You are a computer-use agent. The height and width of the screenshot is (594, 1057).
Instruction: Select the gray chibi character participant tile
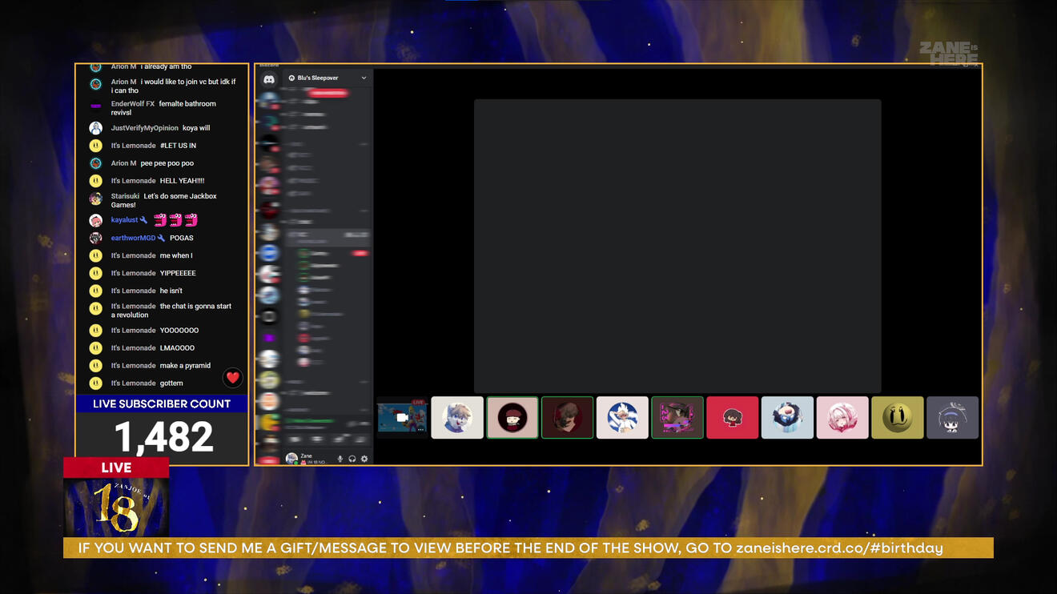952,418
